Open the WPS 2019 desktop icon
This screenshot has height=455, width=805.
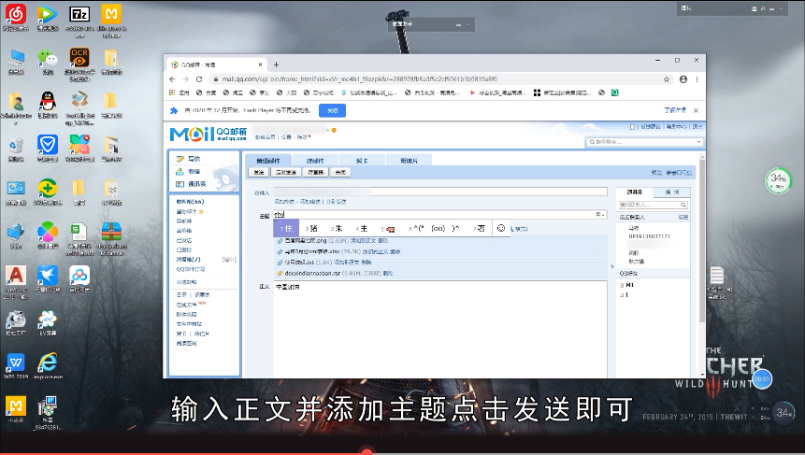tap(16, 363)
